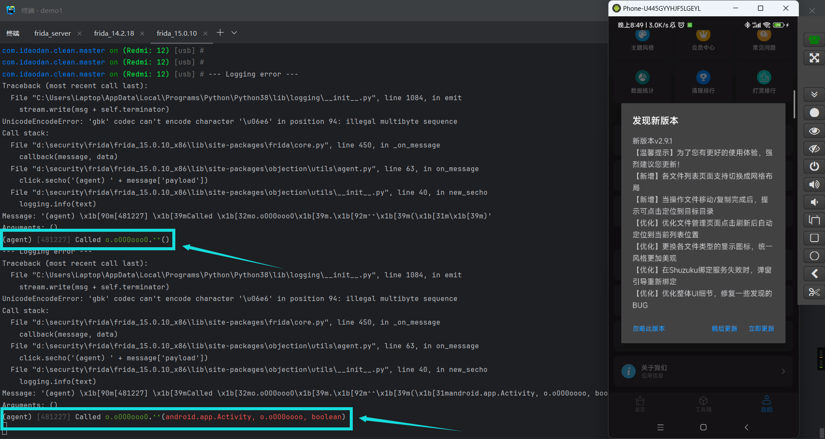Switch to the frida_14.2.18 terminal tab
This screenshot has width=825, height=439.
(114, 33)
